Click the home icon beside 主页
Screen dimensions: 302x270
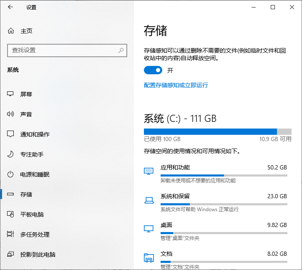point(11,30)
